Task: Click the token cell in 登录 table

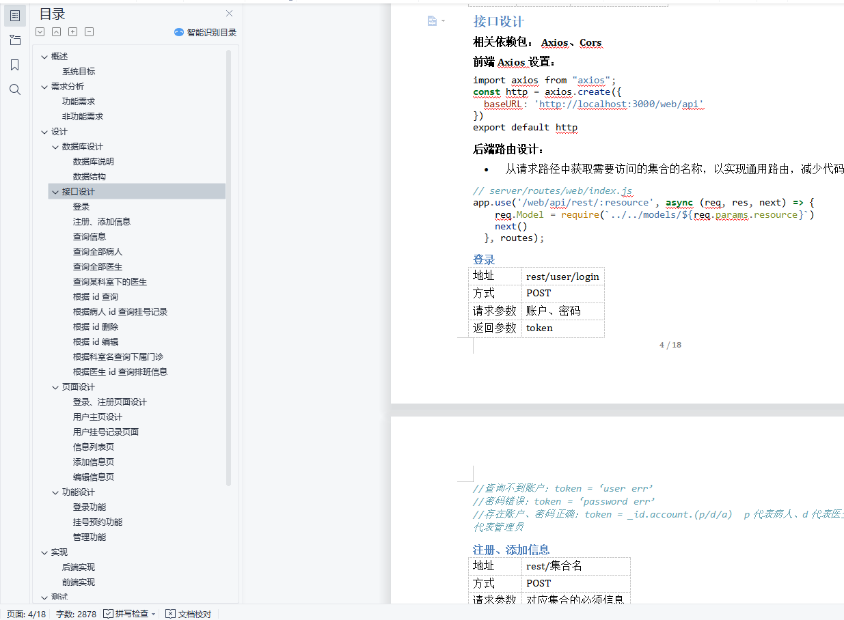Action: [x=562, y=328]
